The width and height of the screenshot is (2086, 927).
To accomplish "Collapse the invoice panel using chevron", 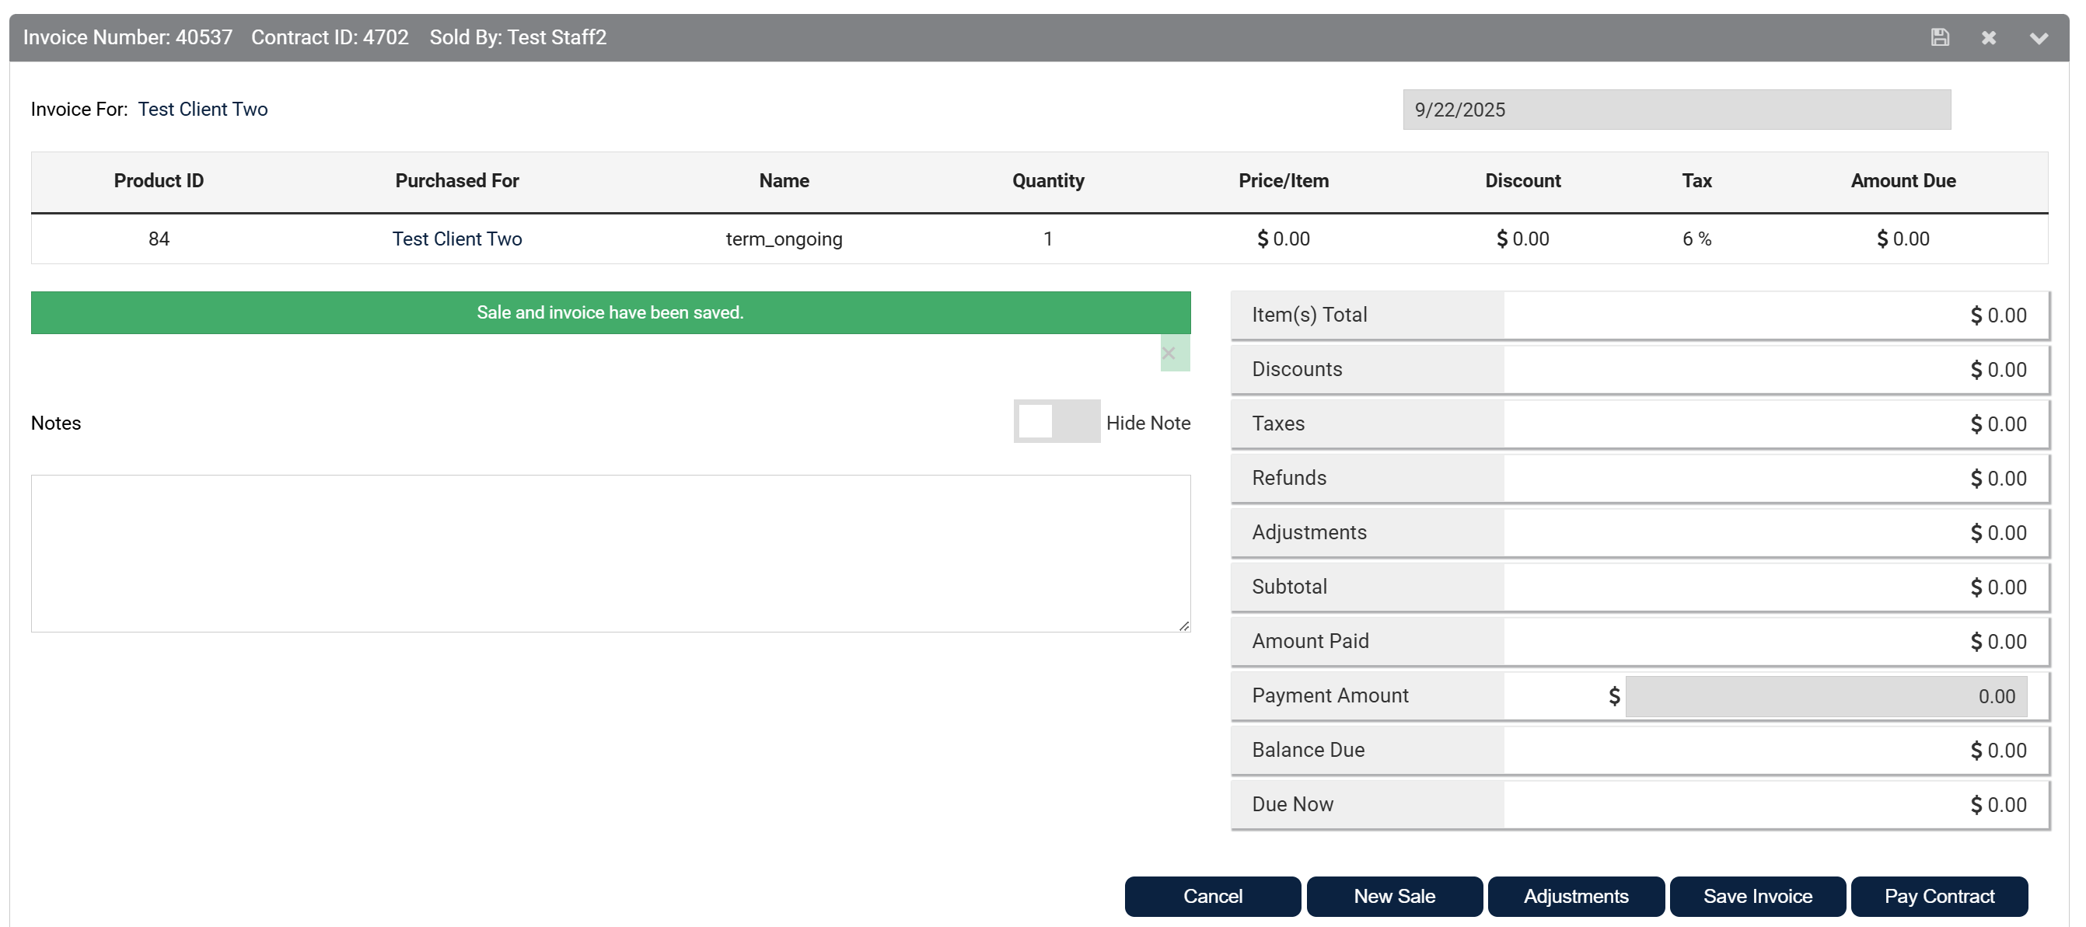I will [2039, 38].
